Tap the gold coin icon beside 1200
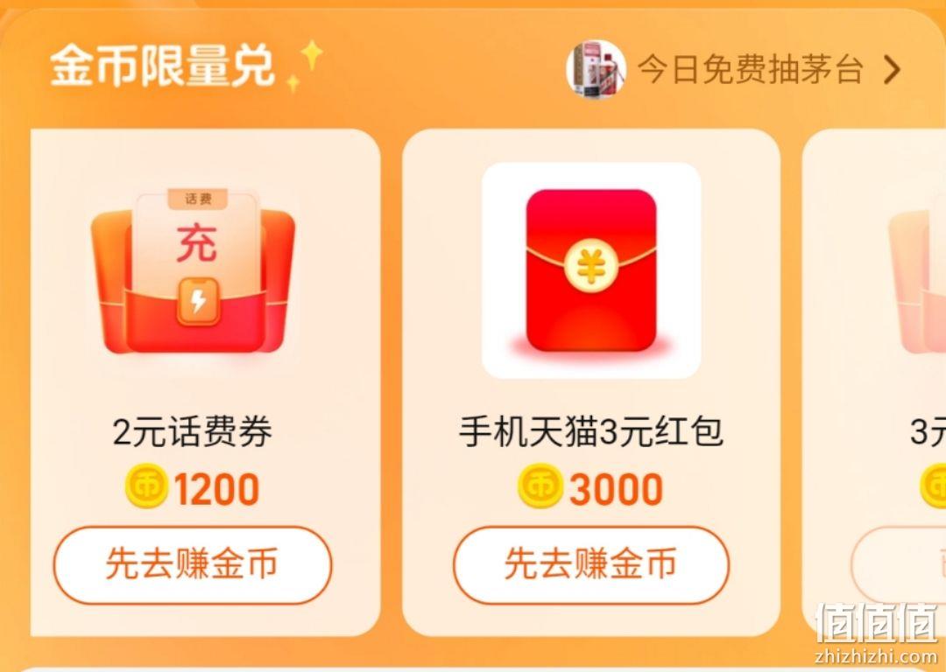The image size is (946, 672). coord(146,485)
